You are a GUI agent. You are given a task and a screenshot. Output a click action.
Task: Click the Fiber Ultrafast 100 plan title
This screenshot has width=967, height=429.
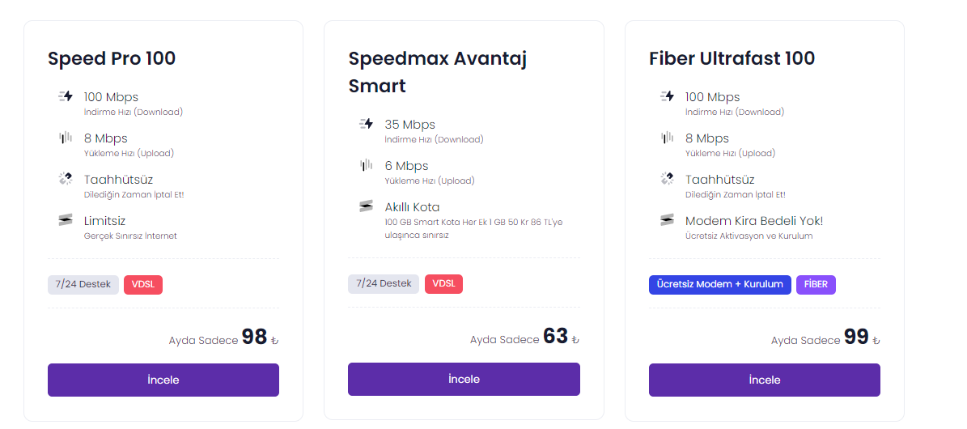[732, 58]
